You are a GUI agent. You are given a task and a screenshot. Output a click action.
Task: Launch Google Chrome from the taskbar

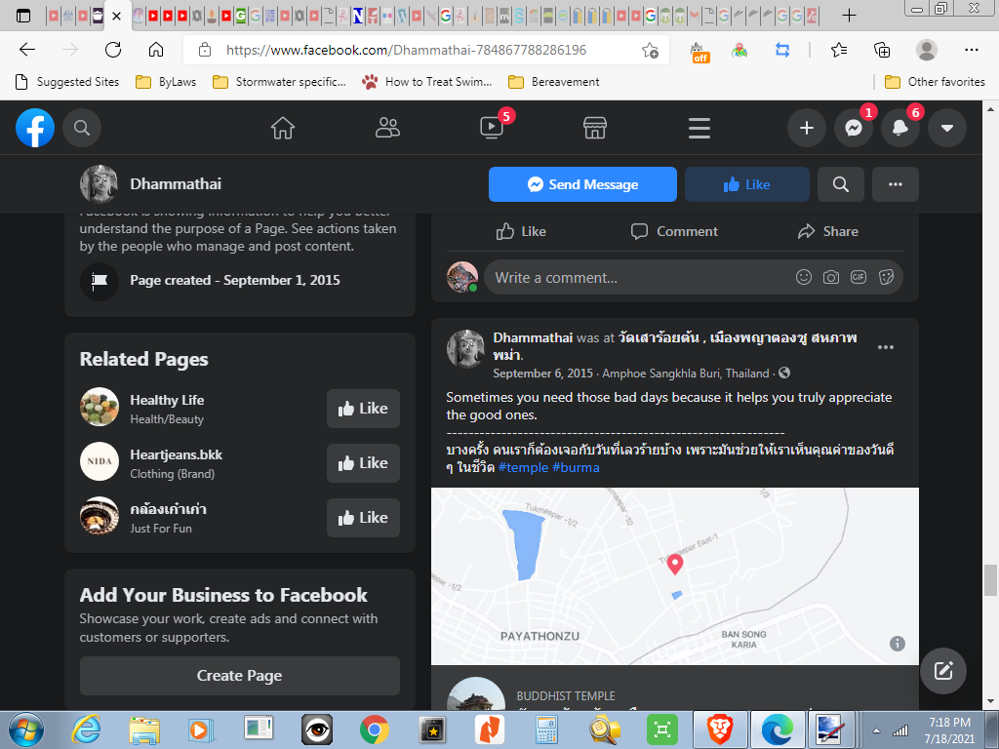(374, 729)
